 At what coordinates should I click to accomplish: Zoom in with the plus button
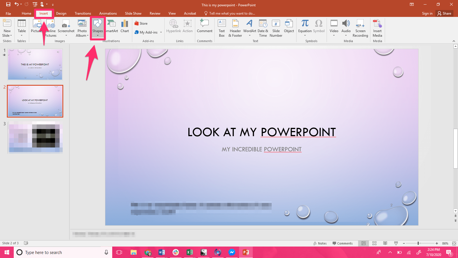click(437, 243)
